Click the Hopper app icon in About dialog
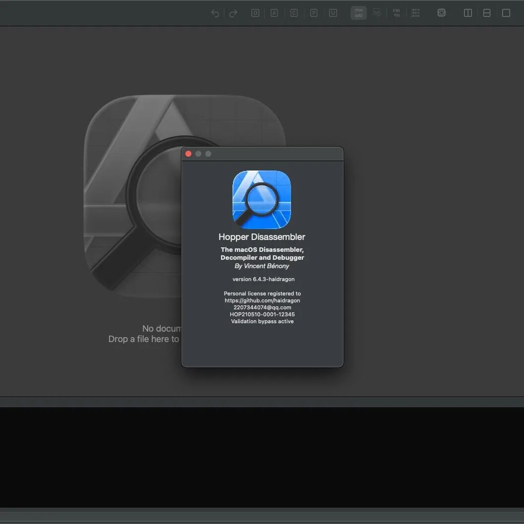Image resolution: width=524 pixels, height=524 pixels. 262,199
